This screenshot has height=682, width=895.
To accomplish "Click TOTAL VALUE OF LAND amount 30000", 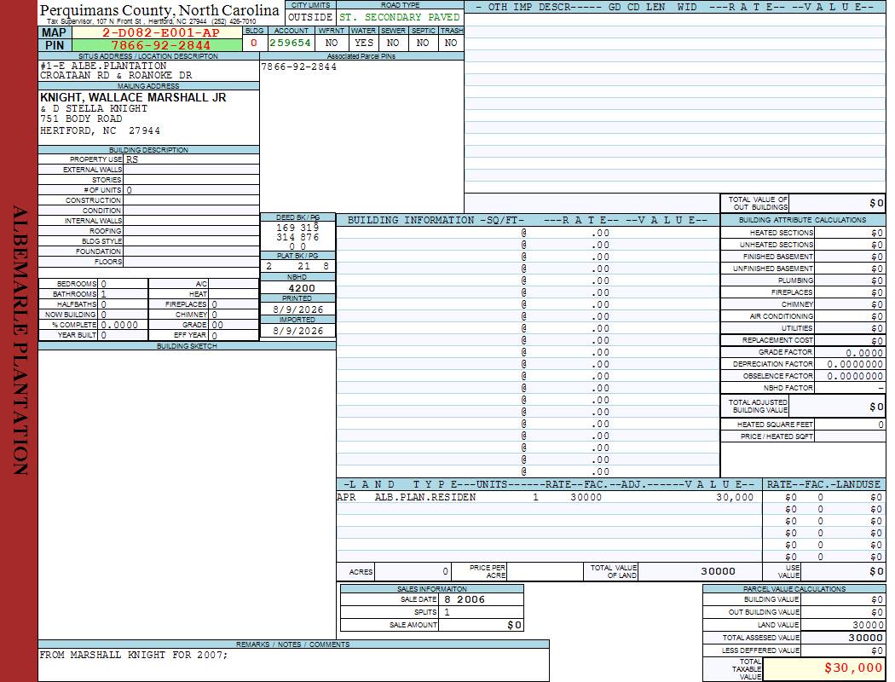I will pyautogui.click(x=718, y=571).
